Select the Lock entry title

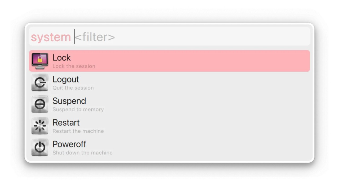[61, 58]
